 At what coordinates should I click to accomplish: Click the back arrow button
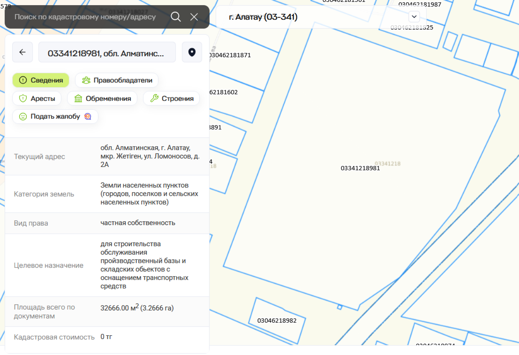point(22,52)
